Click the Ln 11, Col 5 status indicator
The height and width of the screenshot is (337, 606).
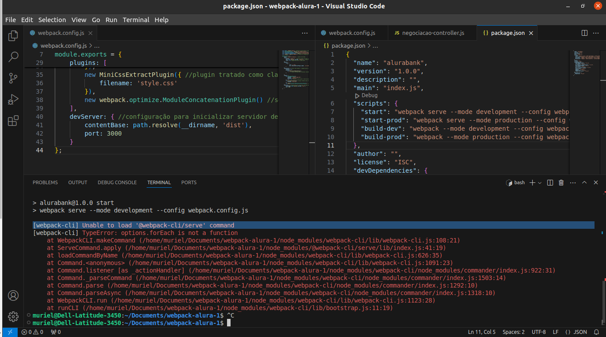481,332
